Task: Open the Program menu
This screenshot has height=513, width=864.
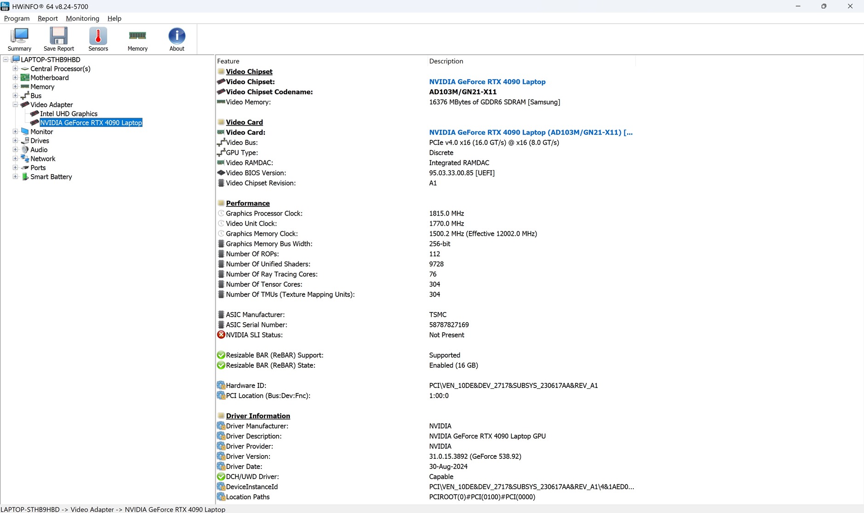Action: 17,18
